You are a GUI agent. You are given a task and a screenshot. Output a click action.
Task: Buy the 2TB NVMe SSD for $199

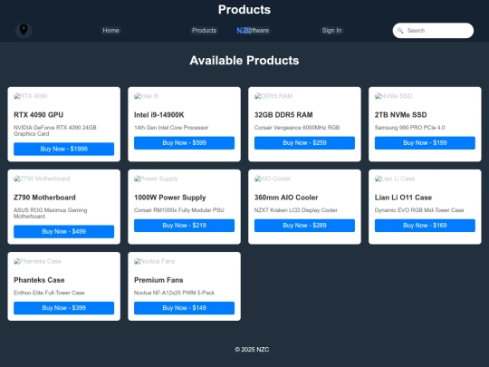pyautogui.click(x=425, y=143)
